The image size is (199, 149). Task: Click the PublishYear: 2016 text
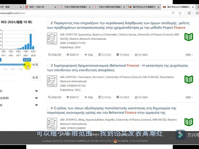70,47
